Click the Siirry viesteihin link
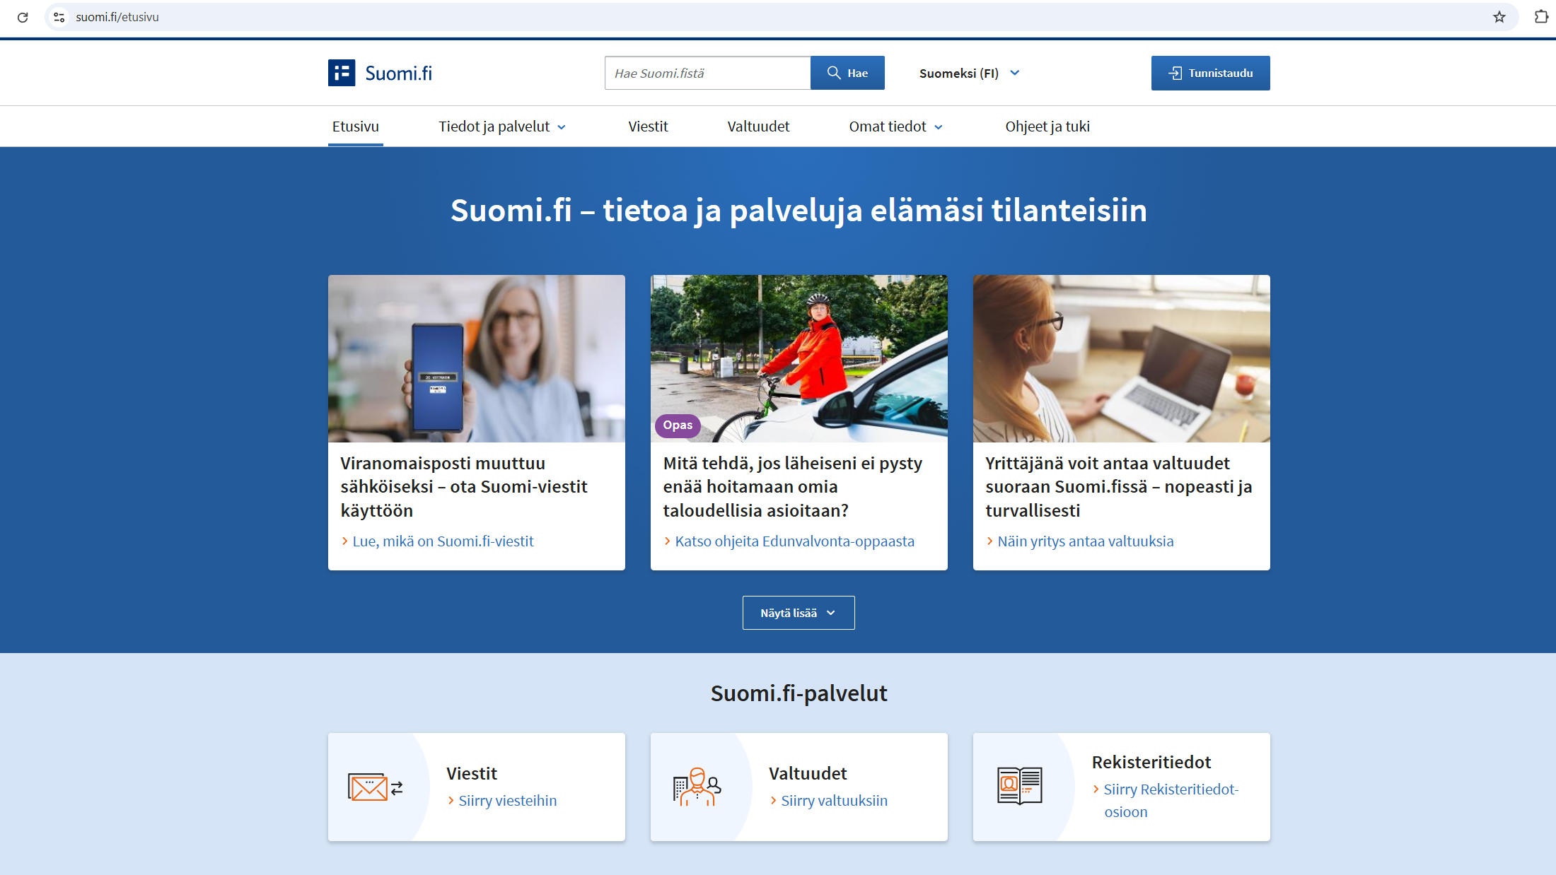The image size is (1556, 875). pyautogui.click(x=507, y=800)
